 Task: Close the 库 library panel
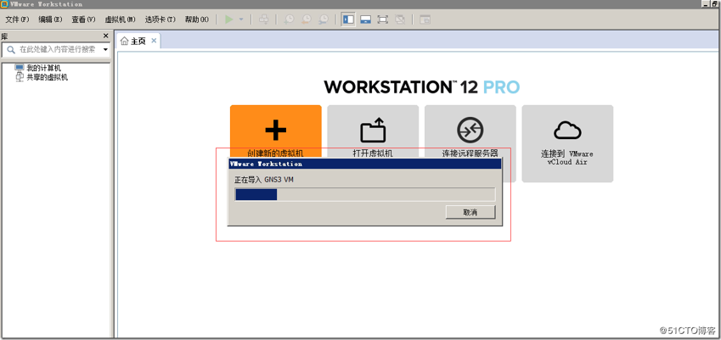[x=106, y=36]
